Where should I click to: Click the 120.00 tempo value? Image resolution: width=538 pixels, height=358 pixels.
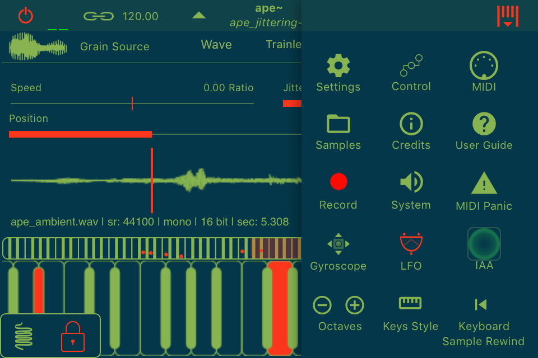140,16
